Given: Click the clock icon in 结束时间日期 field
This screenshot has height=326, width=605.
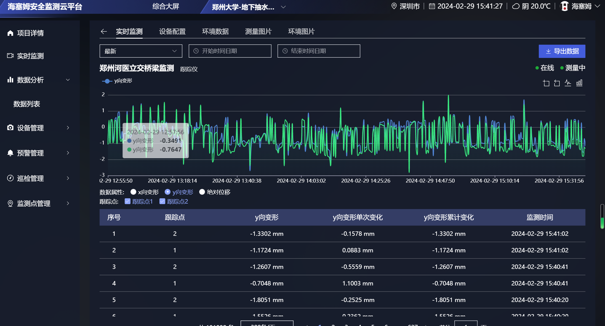Looking at the screenshot, I should [x=285, y=51].
